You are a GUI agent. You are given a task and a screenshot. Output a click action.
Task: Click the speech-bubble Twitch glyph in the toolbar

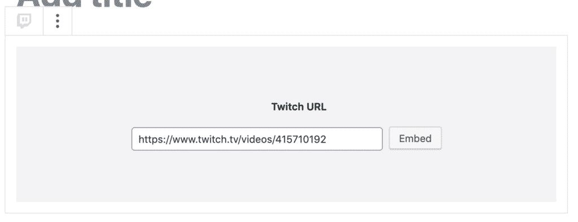tap(24, 21)
